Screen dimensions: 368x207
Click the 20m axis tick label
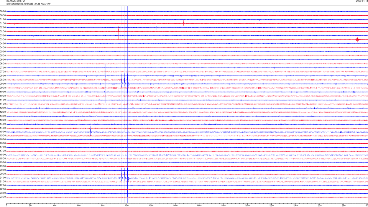pos(247,205)
